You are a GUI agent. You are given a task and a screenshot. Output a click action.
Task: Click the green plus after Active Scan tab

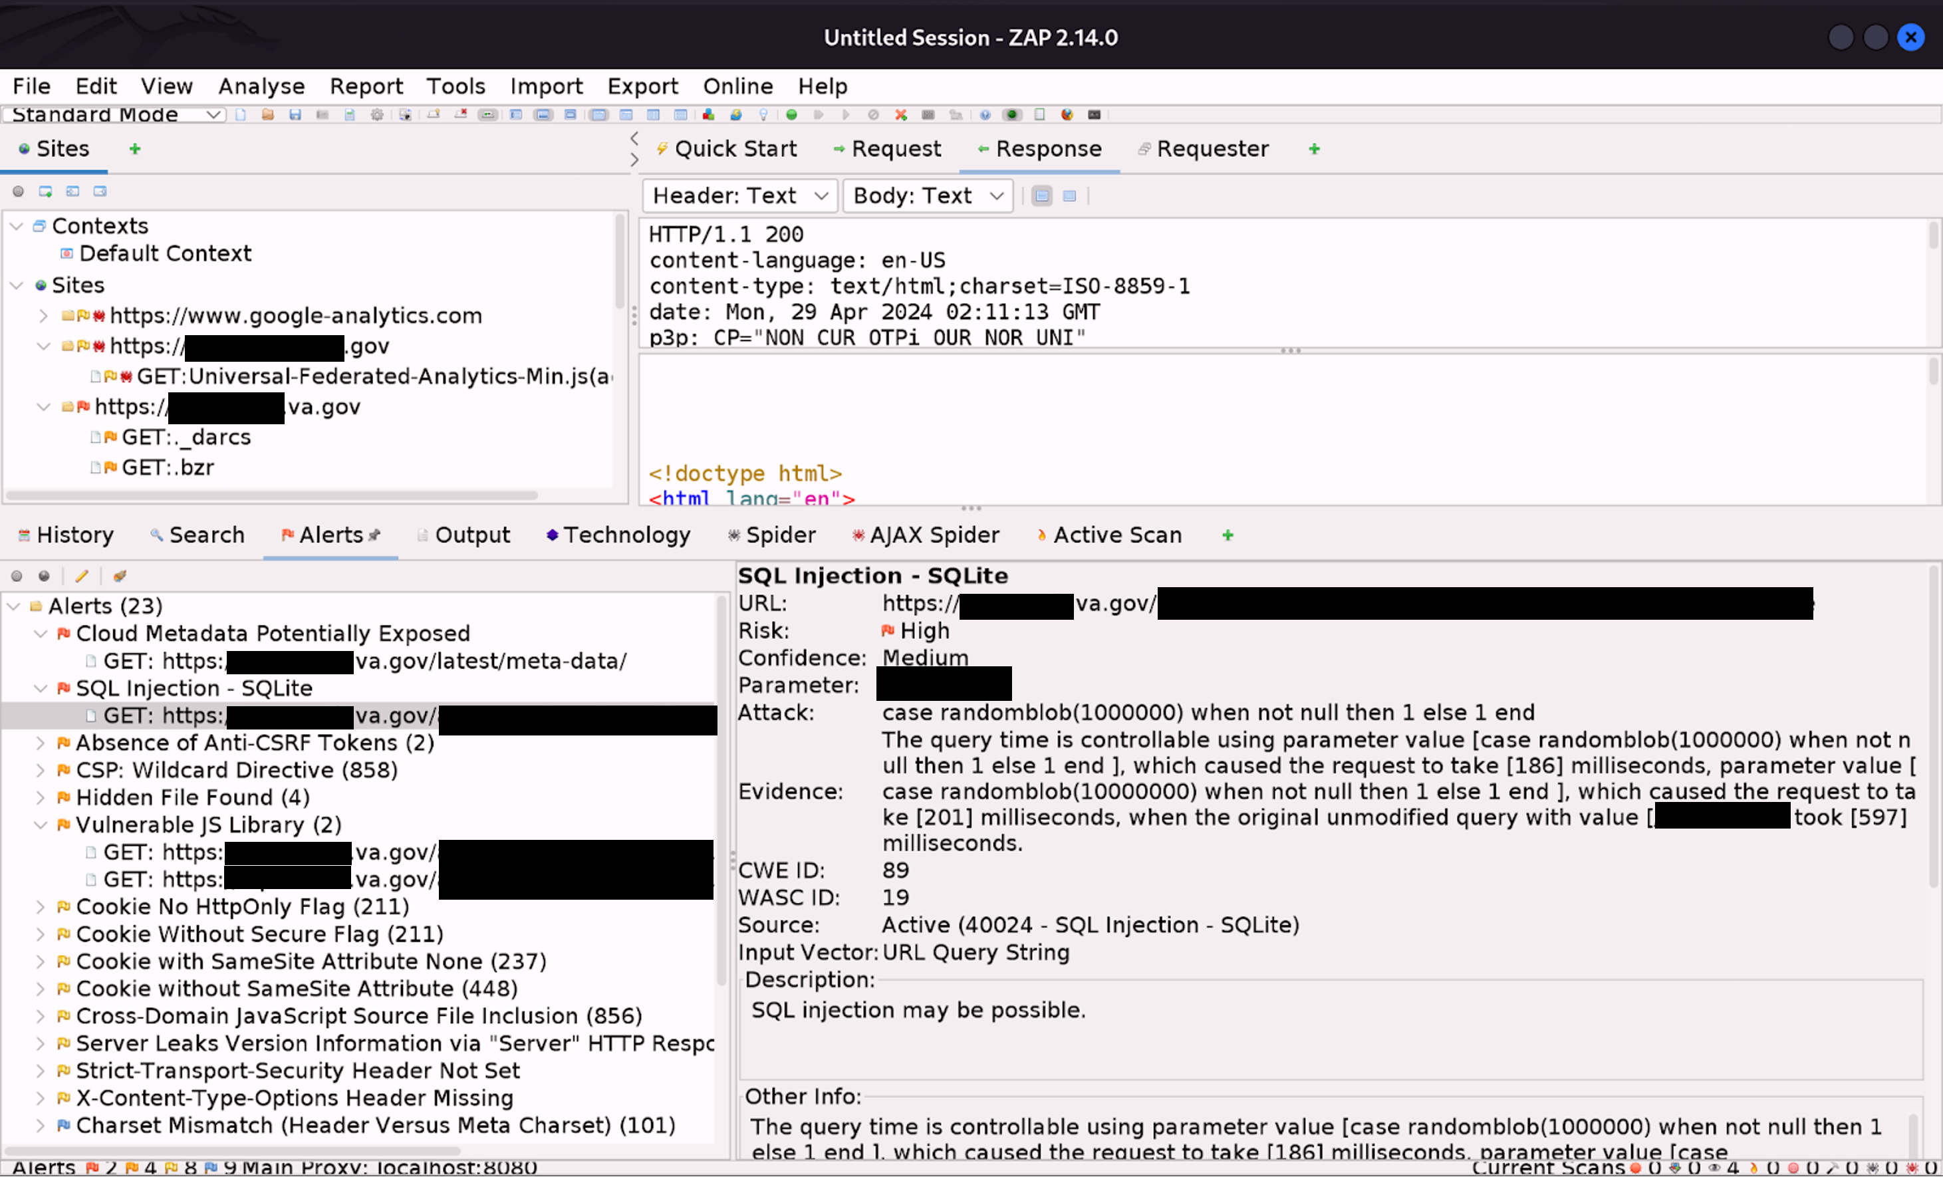point(1227,535)
